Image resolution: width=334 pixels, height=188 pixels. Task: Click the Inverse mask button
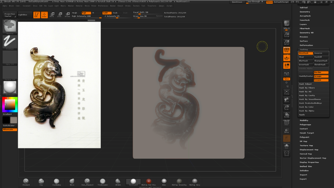pos(321,53)
